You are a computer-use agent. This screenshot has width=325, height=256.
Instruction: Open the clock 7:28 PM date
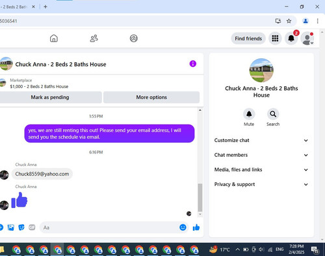coord(296,250)
